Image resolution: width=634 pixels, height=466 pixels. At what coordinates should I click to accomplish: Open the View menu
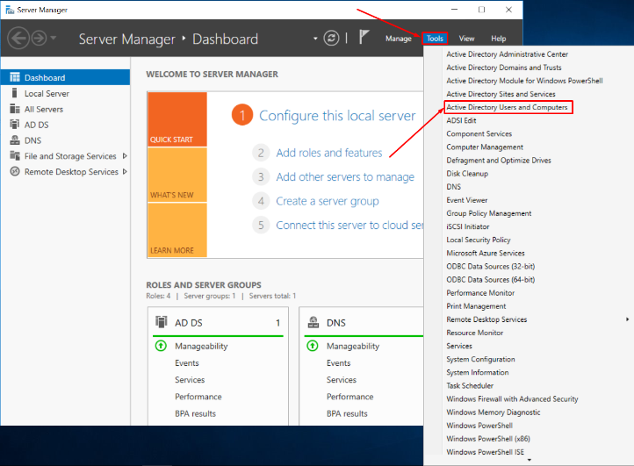466,39
